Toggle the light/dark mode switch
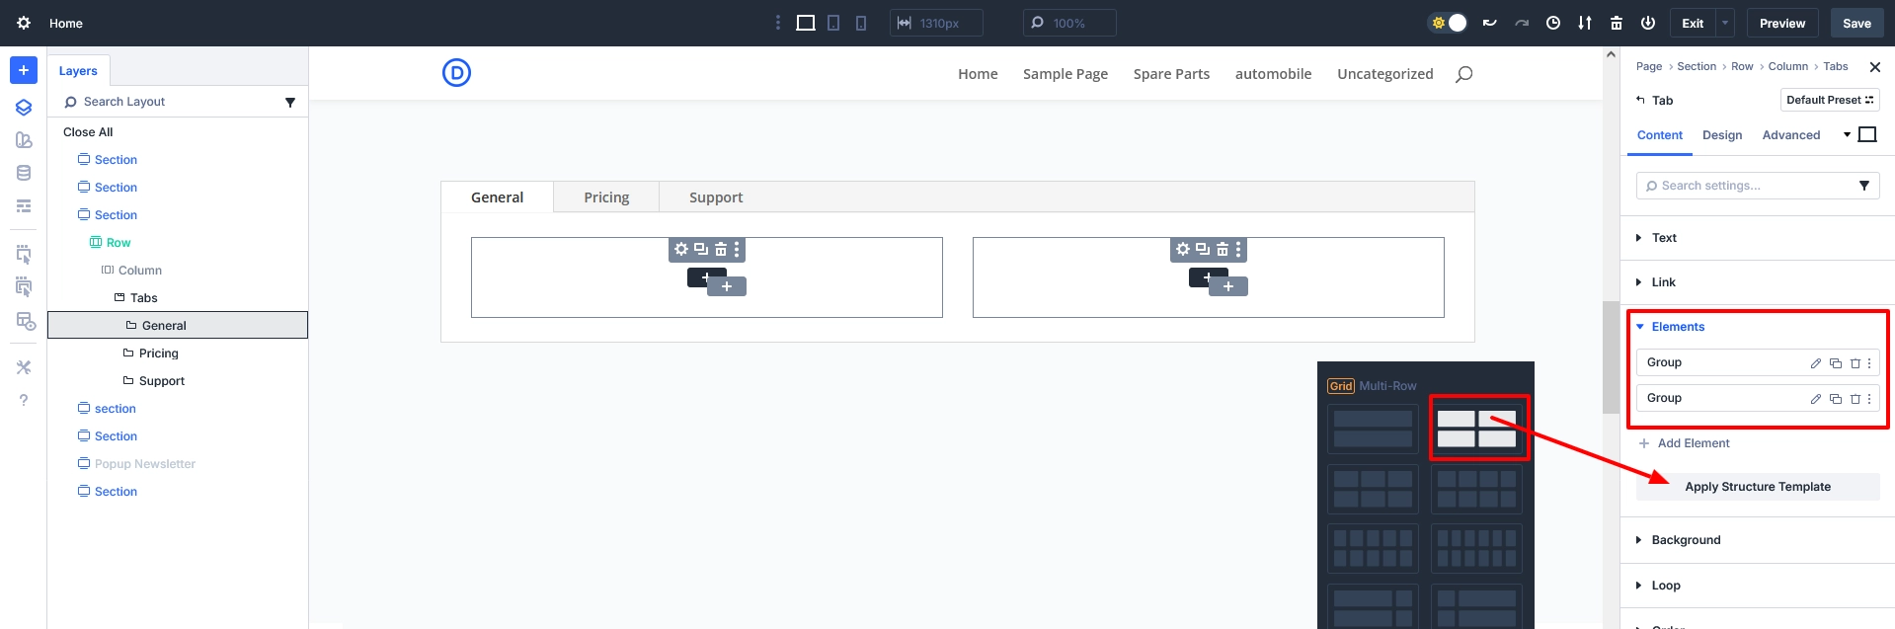 coord(1449,23)
